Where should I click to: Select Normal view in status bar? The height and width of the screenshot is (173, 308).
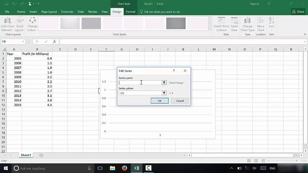click(x=249, y=161)
